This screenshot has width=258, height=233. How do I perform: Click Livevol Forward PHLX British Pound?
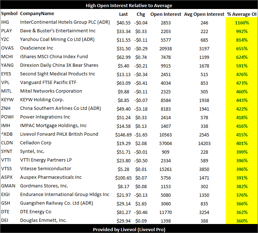point(59,134)
